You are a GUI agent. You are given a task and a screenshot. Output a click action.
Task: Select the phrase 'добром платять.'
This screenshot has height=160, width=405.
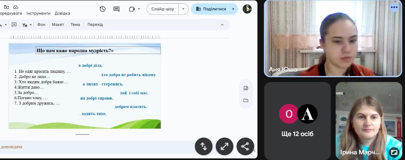tap(131, 106)
